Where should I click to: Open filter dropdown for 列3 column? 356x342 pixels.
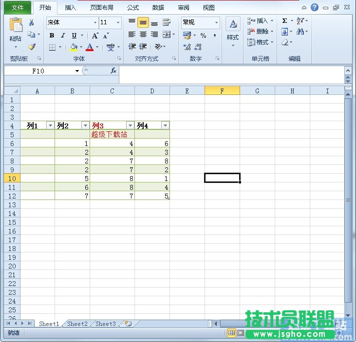pos(130,126)
